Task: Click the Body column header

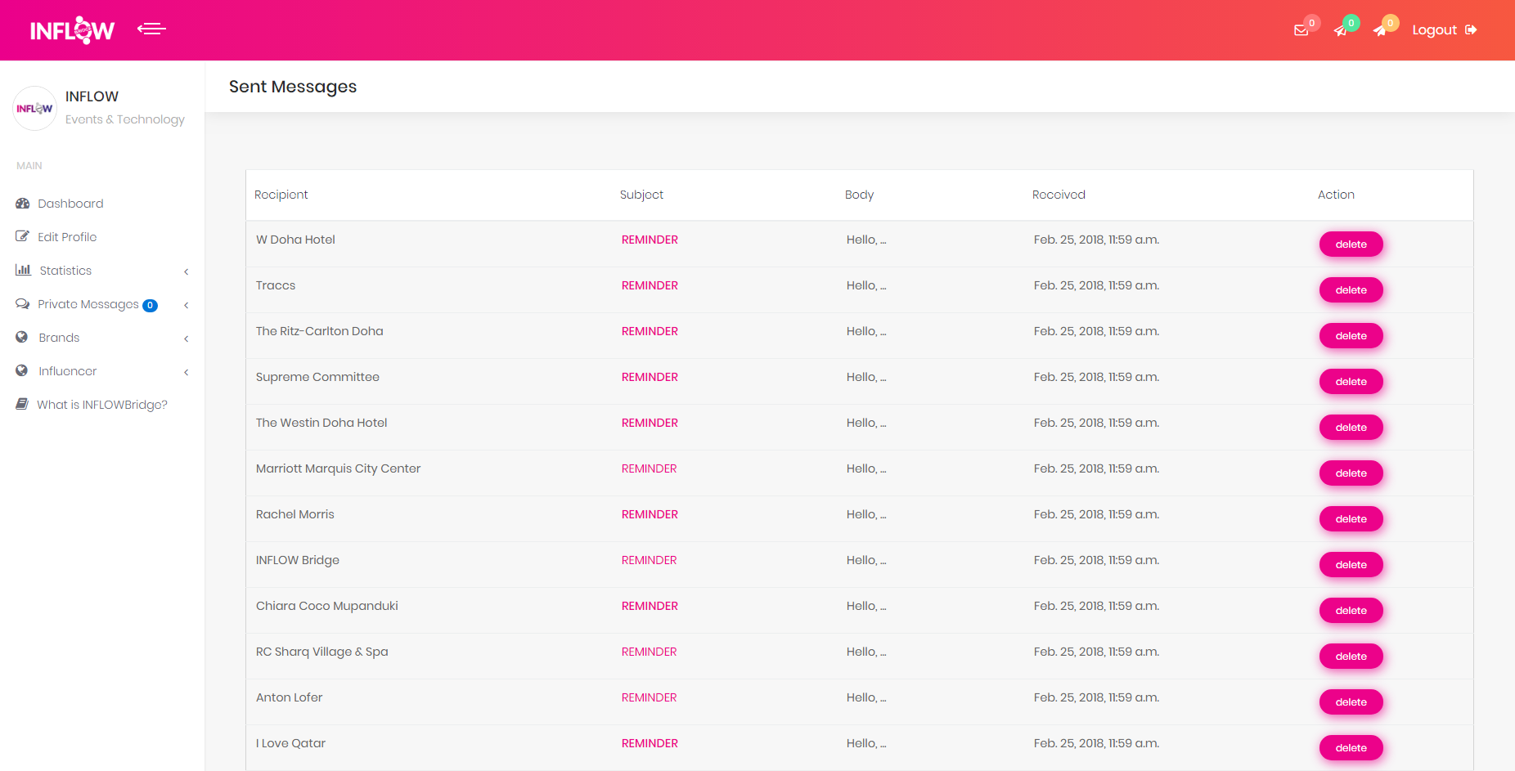Action: click(859, 195)
